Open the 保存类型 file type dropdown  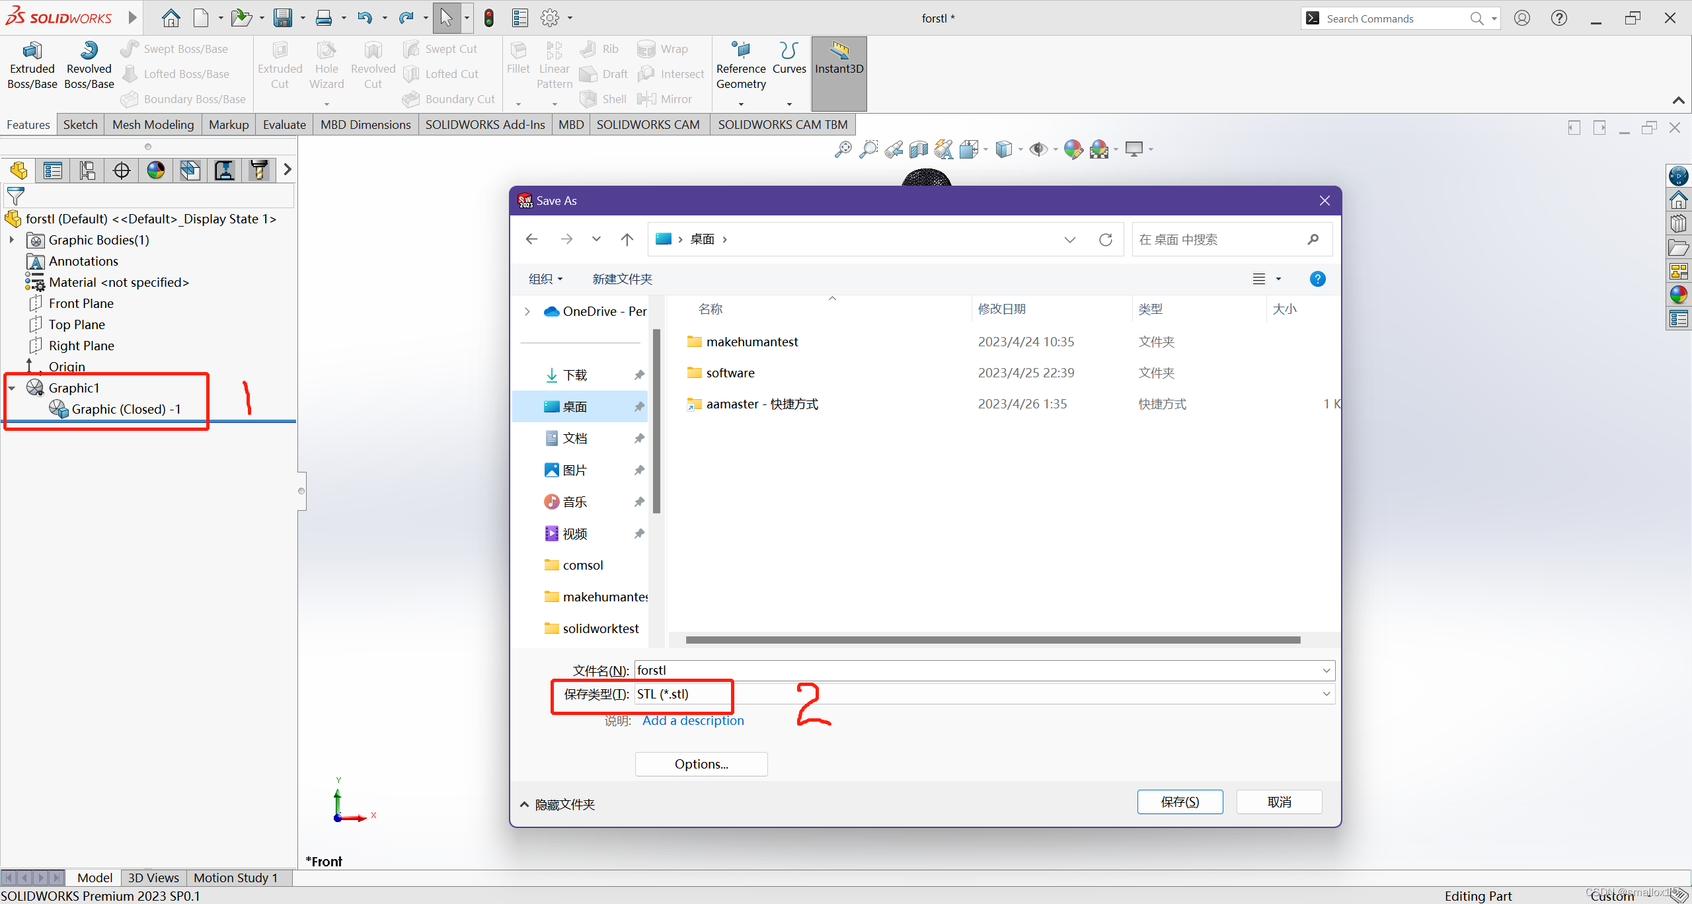tap(1326, 693)
